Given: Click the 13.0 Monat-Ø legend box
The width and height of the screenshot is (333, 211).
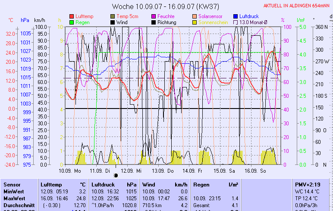Looking at the screenshot, I should tap(236, 22).
